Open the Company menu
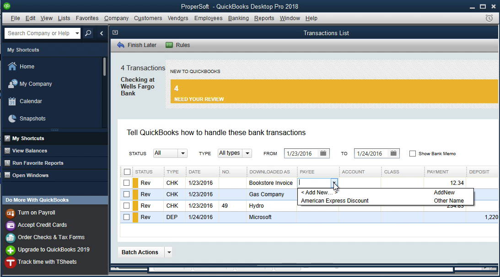This screenshot has width=500, height=277. [x=116, y=18]
